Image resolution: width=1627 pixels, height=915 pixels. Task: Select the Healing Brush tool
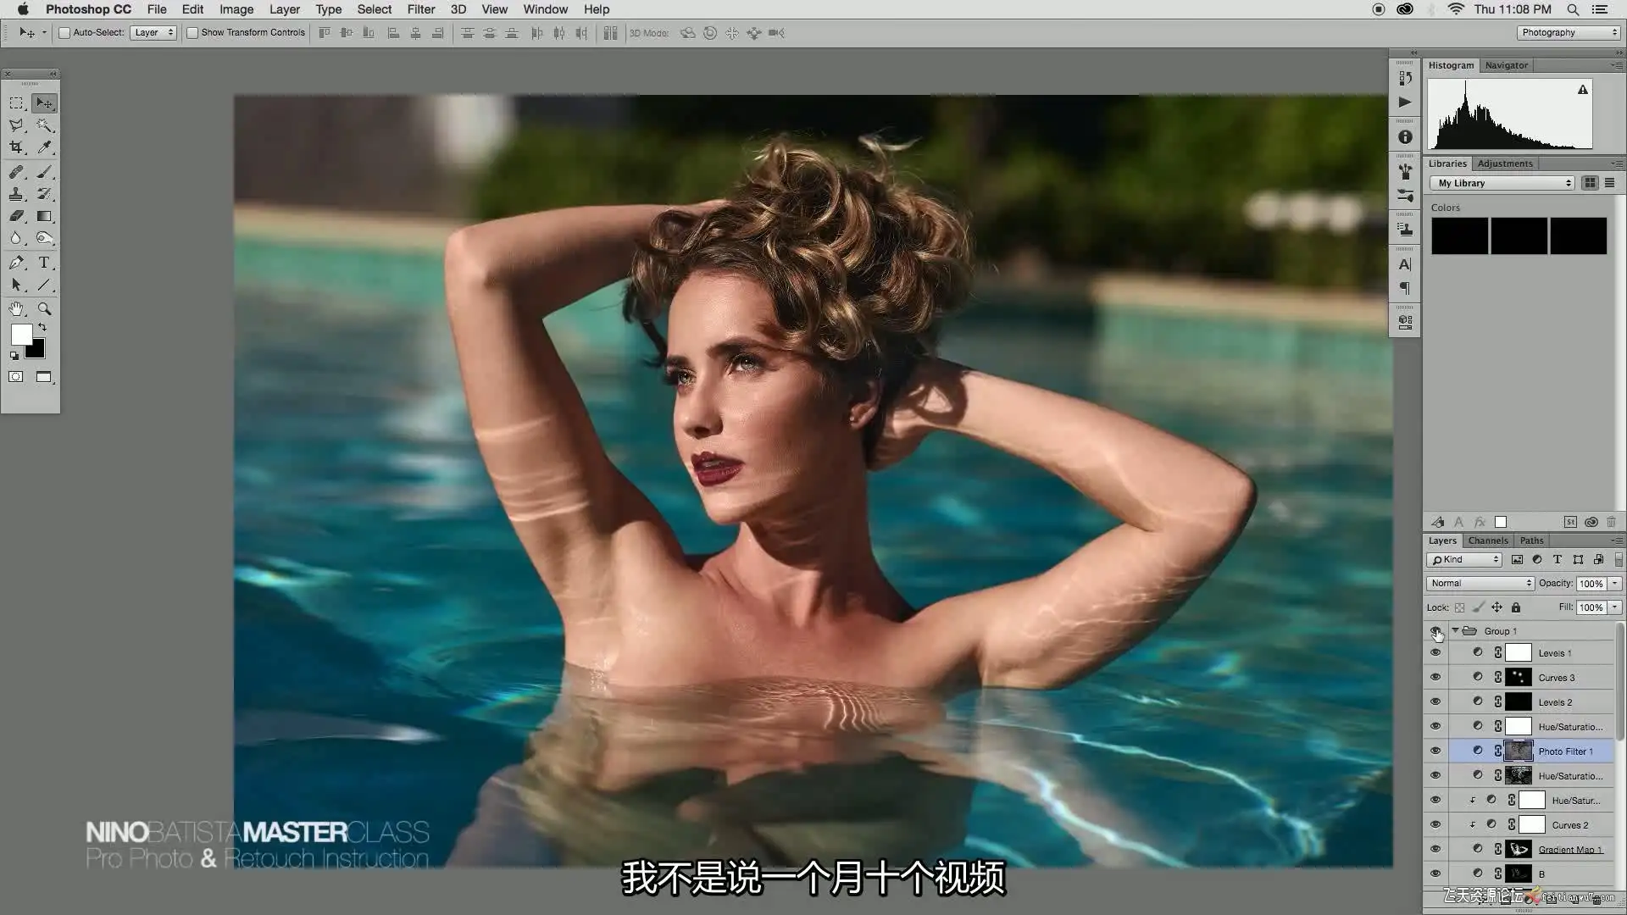(x=16, y=172)
